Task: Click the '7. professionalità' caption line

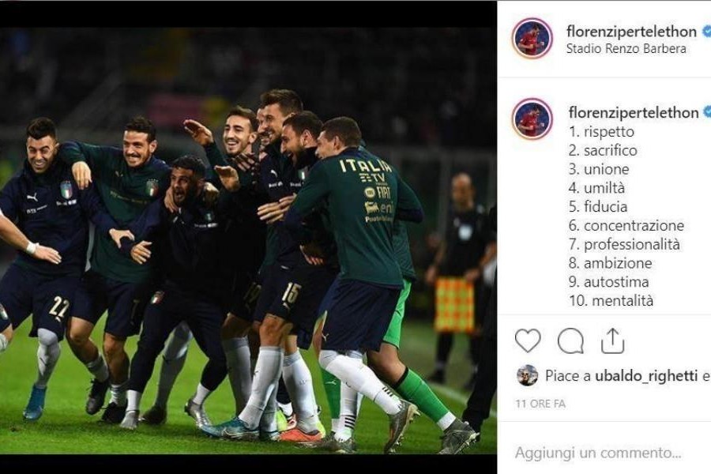Action: [x=624, y=244]
